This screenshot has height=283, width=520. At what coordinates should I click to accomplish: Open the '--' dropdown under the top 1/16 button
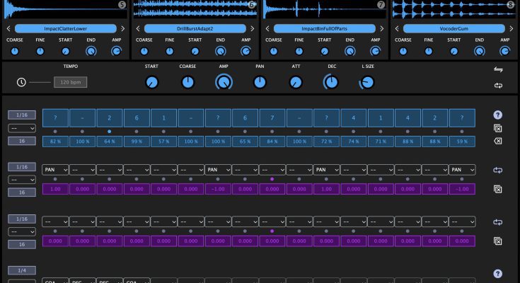tap(21, 127)
